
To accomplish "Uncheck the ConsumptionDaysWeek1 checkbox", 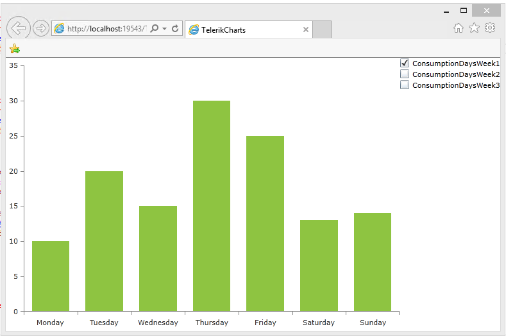I will (x=405, y=63).
